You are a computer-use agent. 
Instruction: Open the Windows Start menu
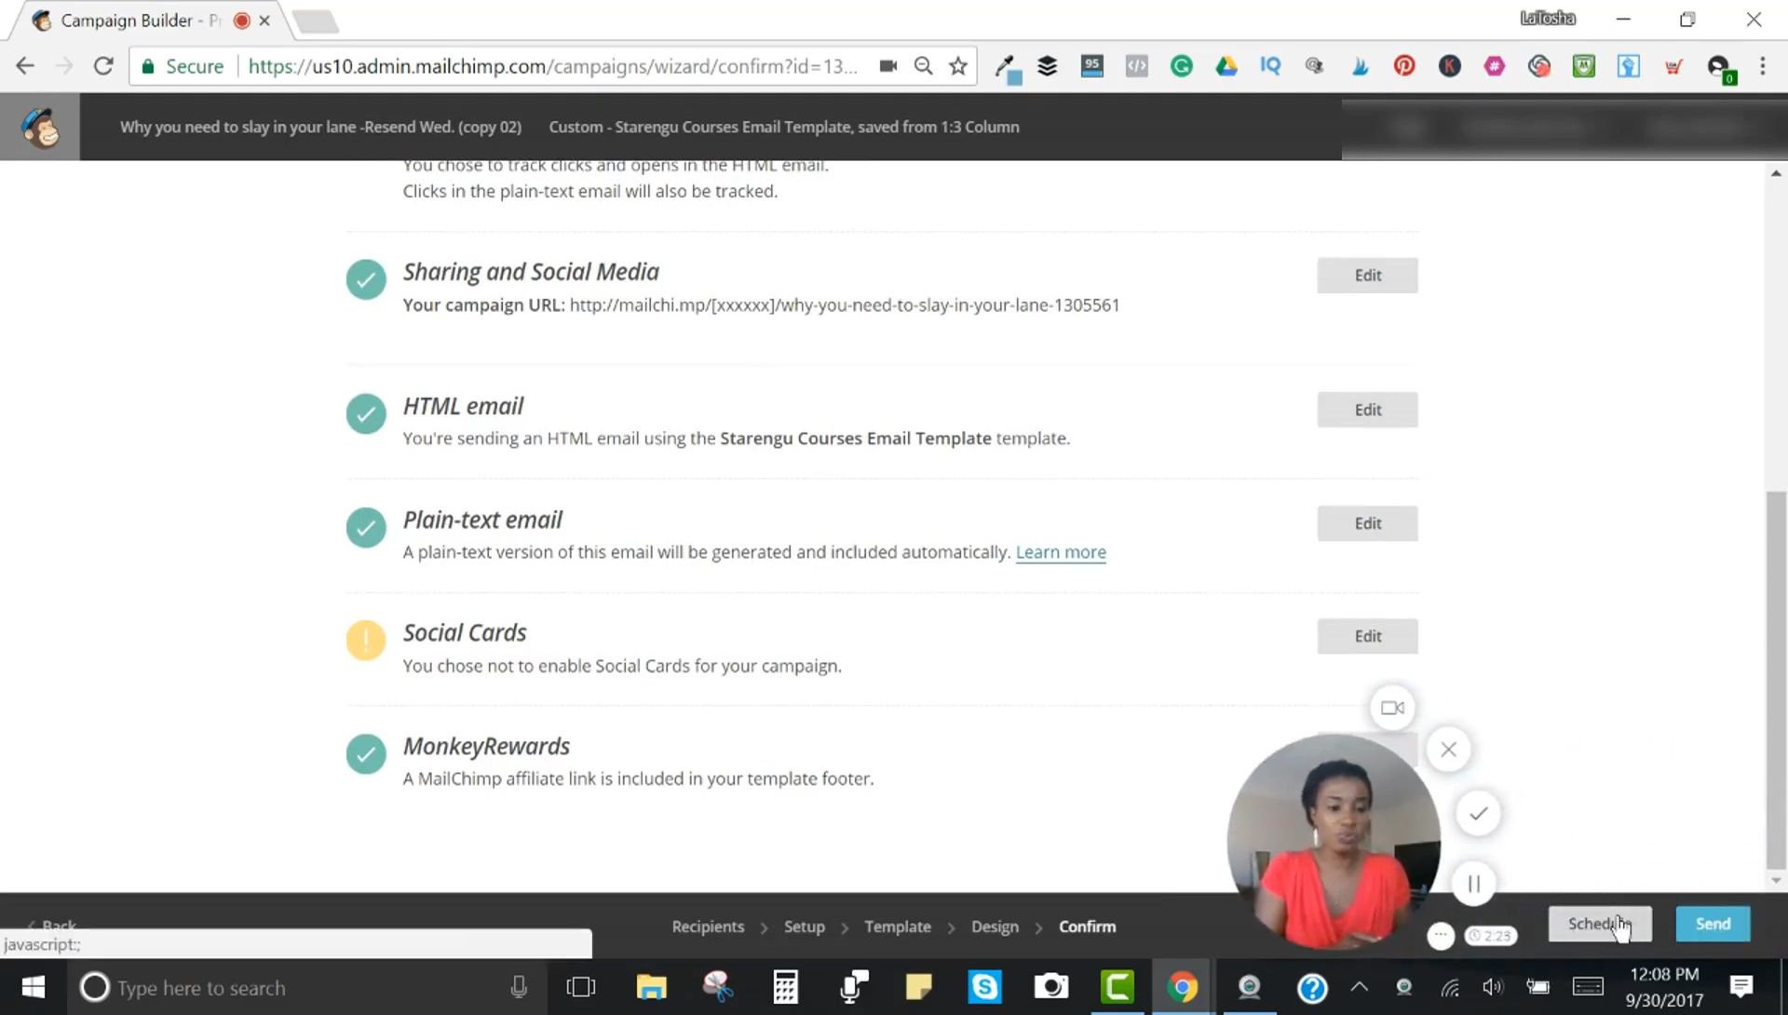(x=33, y=987)
